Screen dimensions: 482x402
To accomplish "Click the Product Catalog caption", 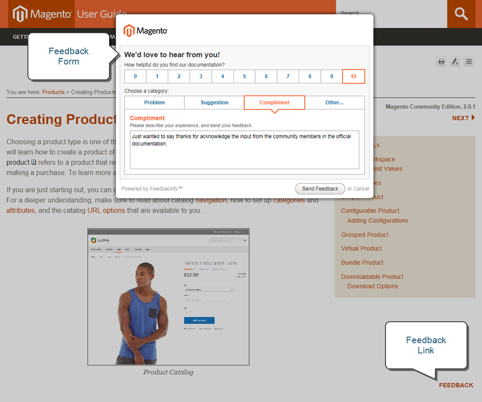I will 168,372.
